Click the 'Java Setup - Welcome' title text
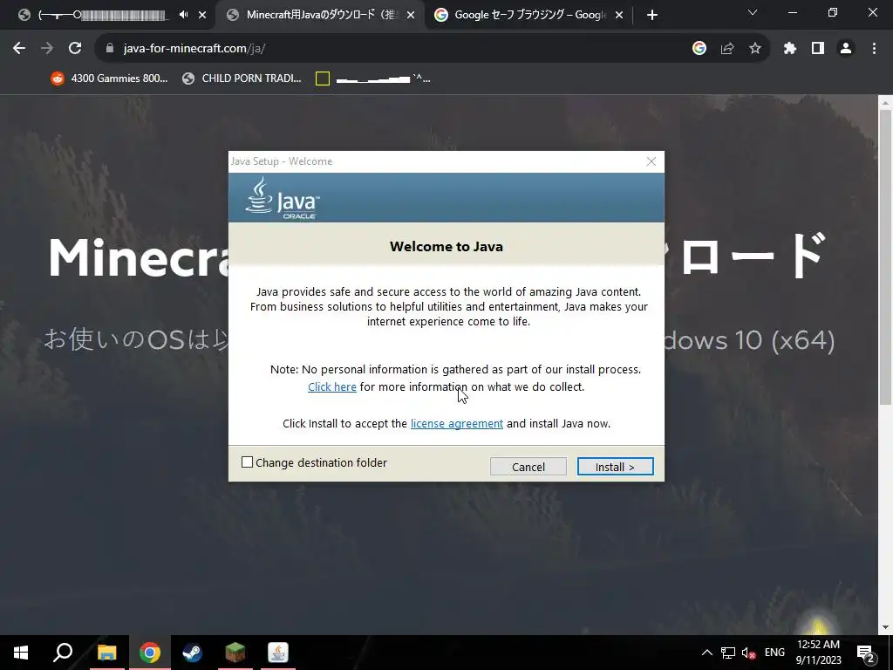This screenshot has width=893, height=670. 282,161
